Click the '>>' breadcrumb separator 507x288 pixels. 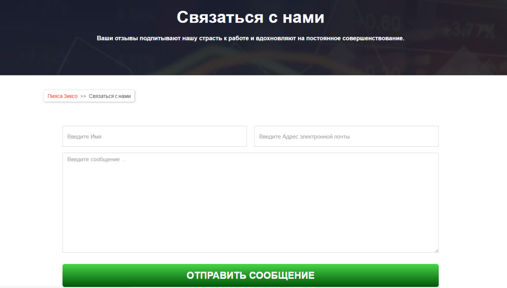(83, 96)
